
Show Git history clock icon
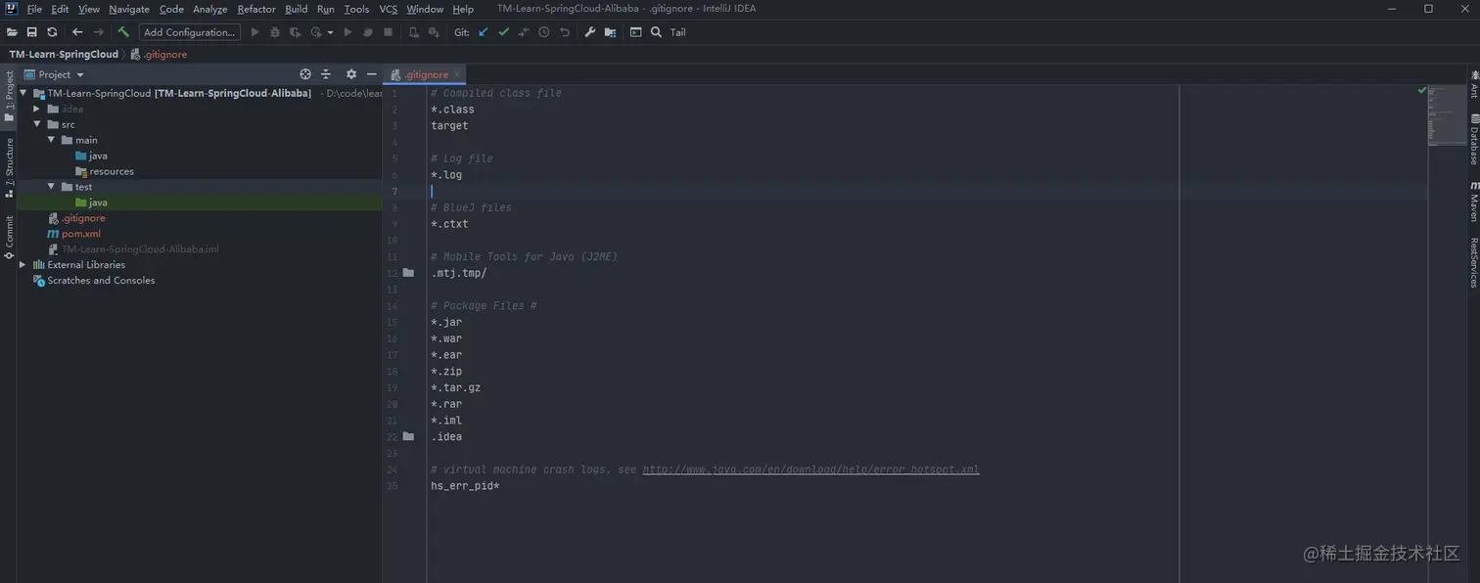pyautogui.click(x=544, y=32)
